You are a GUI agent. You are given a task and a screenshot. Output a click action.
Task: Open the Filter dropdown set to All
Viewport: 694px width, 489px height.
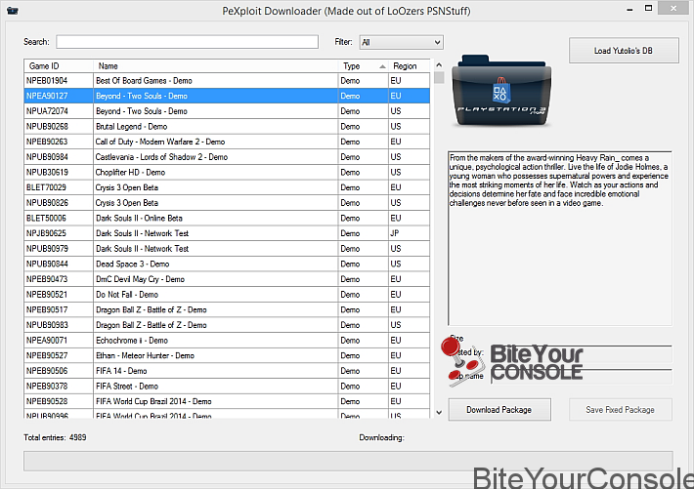tap(401, 42)
